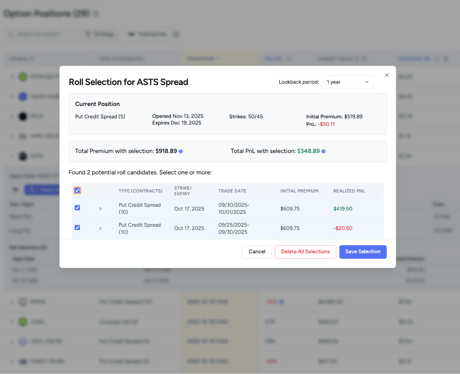460x374 pixels.
Task: Uncheck the select-all checkbox in the candidates table
Action: 78,191
